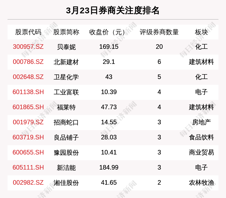Viewport: 226px width, 198px height.
Task: Click stock code 603719.SH
Action: [28, 137]
